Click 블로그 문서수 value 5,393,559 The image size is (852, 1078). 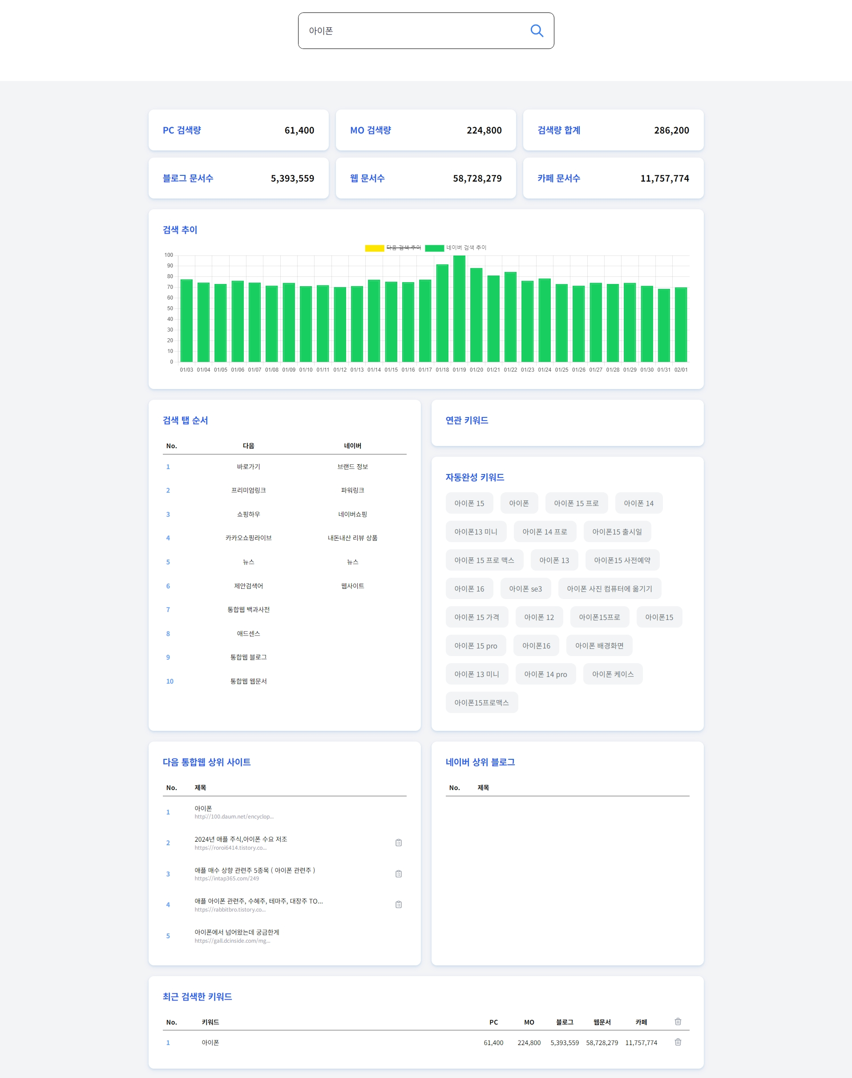(x=292, y=178)
